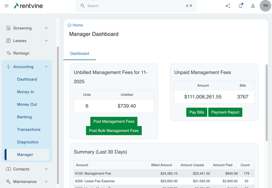The width and height of the screenshot is (272, 188).
Task: Collapse the Accounting section chevron
Action: point(46,67)
